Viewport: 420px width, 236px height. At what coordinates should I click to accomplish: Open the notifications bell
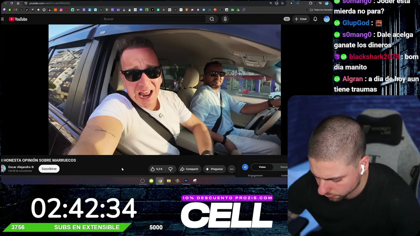pos(315,19)
